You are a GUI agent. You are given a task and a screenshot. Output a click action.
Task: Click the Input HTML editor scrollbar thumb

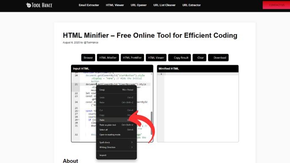[x=152, y=123]
